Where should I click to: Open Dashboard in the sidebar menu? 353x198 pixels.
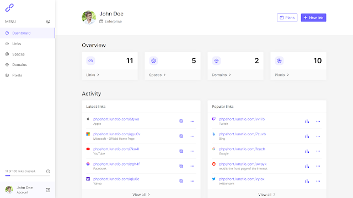(28, 33)
